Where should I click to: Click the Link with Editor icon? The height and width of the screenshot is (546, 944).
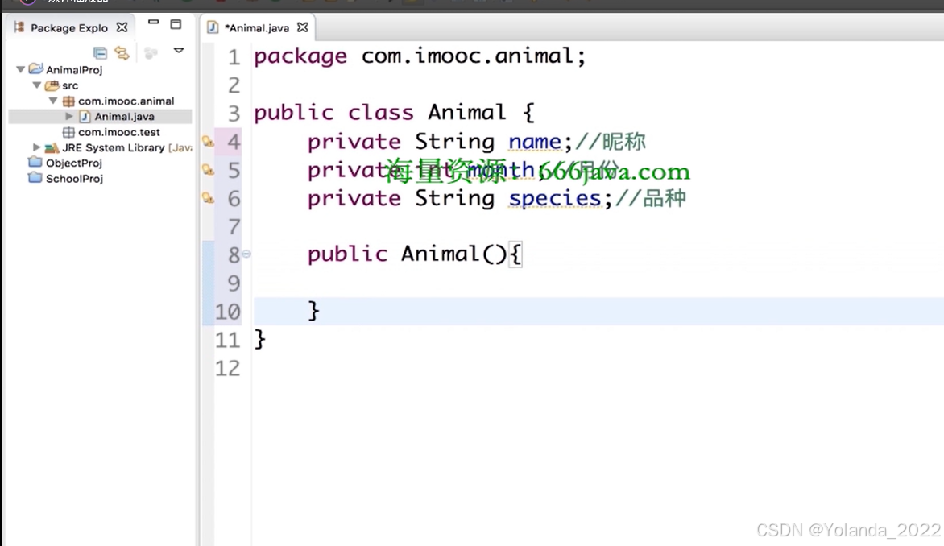122,53
